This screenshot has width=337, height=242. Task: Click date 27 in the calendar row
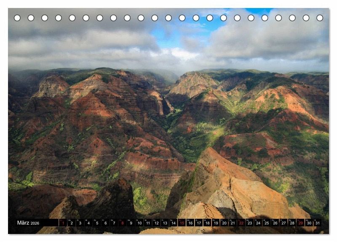(x=284, y=223)
